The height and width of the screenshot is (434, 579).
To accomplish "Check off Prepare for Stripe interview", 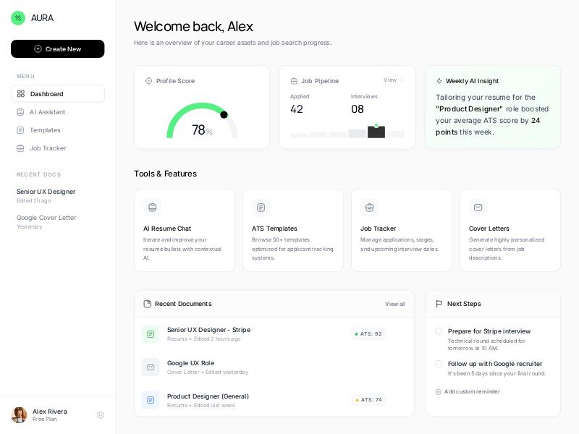I will coord(439,331).
